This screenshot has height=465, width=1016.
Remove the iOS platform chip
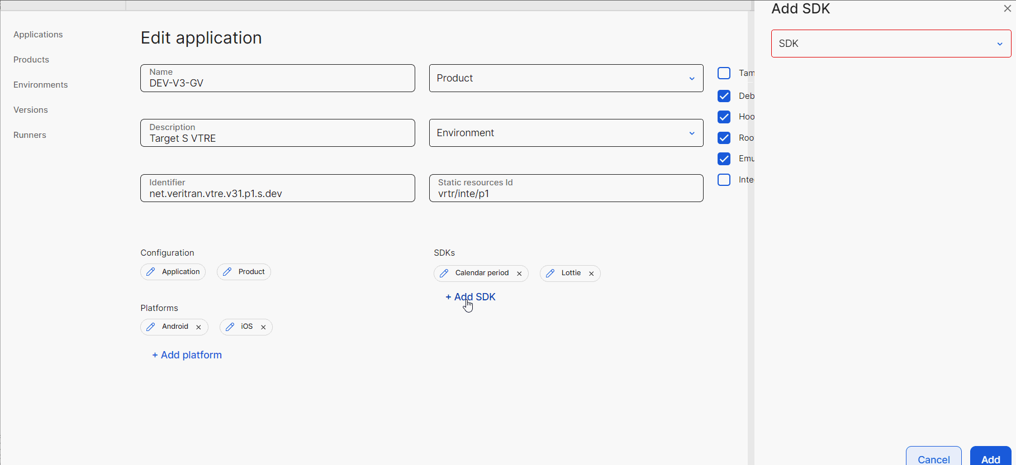tap(263, 327)
